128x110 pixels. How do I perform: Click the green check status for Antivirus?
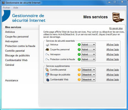tap(79, 45)
